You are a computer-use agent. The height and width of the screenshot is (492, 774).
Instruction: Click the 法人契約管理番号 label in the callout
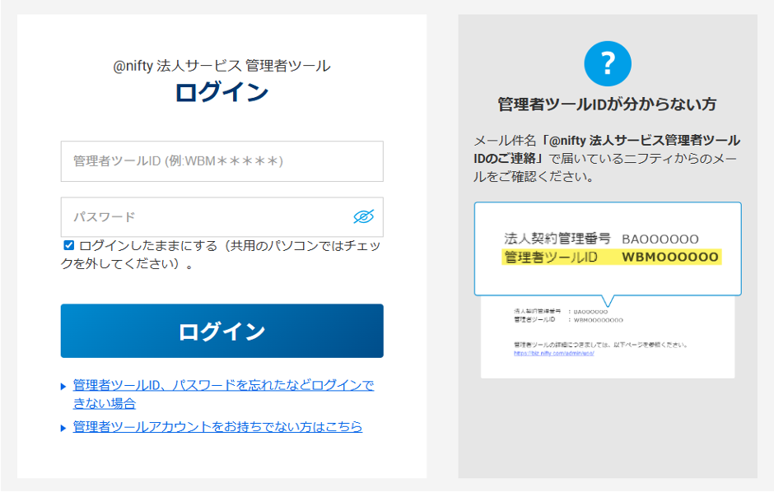click(557, 239)
